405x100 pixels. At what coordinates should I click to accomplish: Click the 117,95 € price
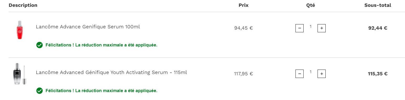(x=243, y=74)
